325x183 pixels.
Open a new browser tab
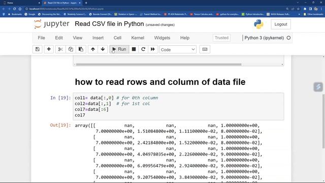[86, 3]
